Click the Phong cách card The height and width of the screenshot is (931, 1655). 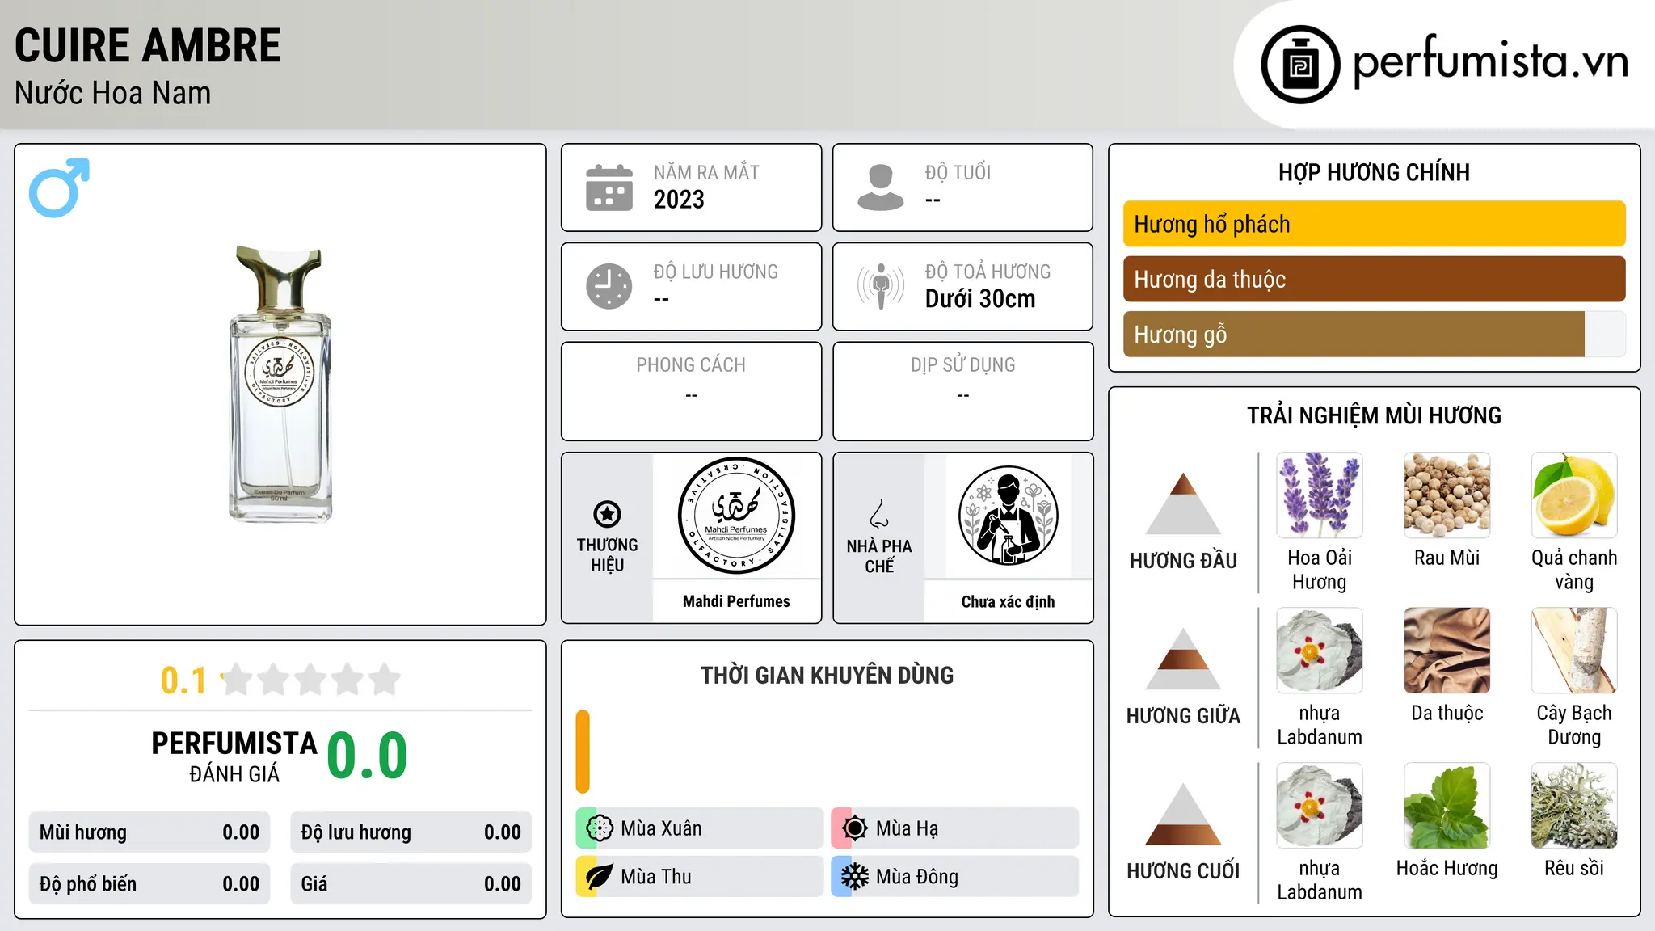point(691,391)
